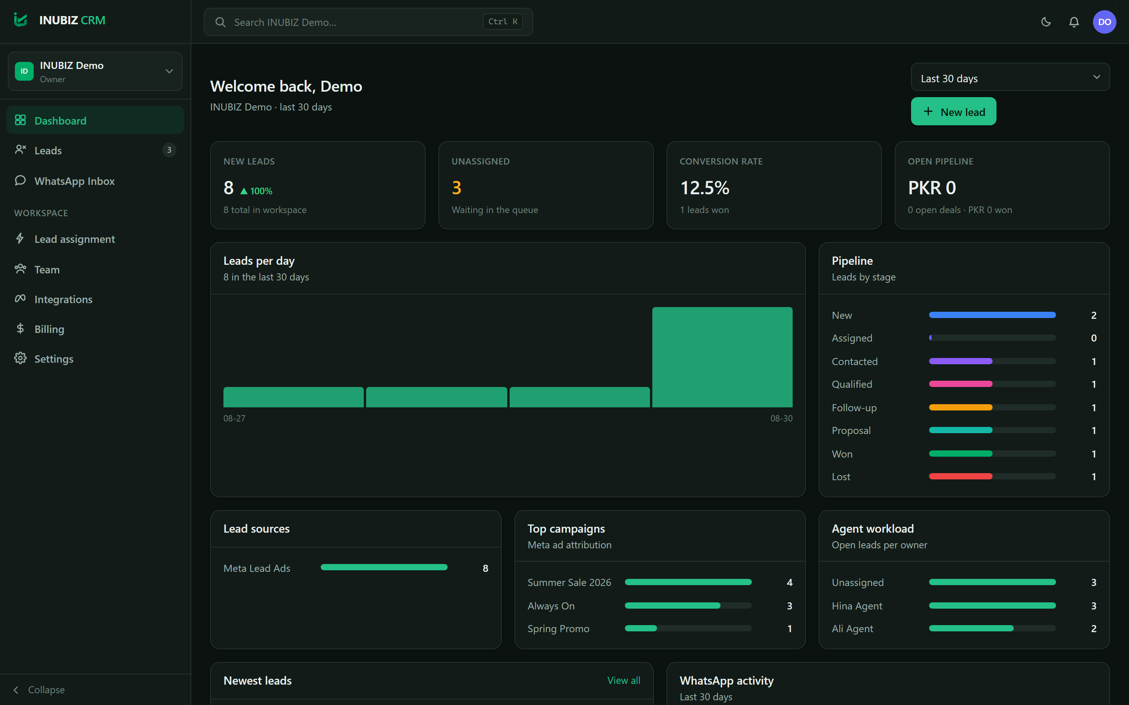Click the 1 leads won text

704,210
